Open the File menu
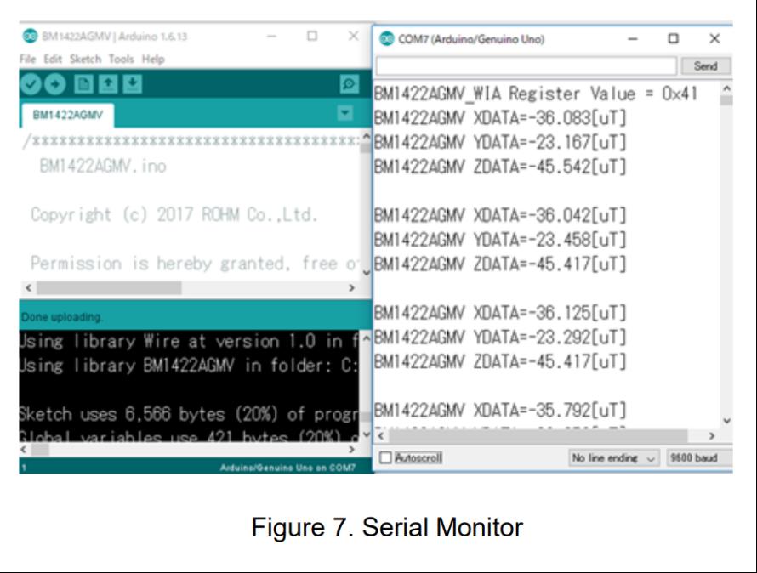The height and width of the screenshot is (573, 757). click(x=27, y=59)
